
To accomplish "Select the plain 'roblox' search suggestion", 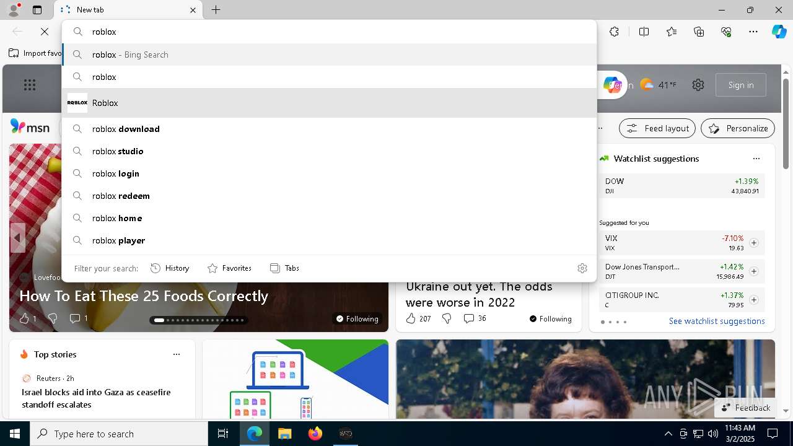I will [329, 77].
